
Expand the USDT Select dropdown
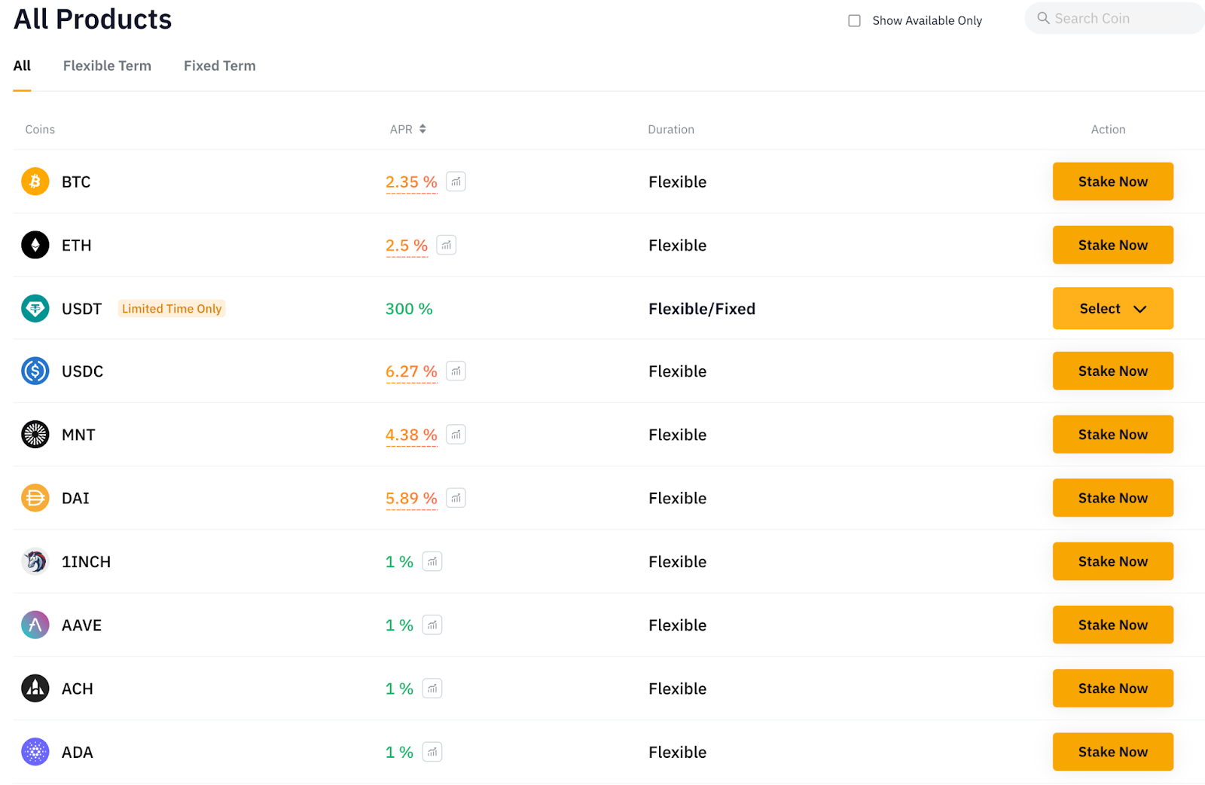(1112, 308)
